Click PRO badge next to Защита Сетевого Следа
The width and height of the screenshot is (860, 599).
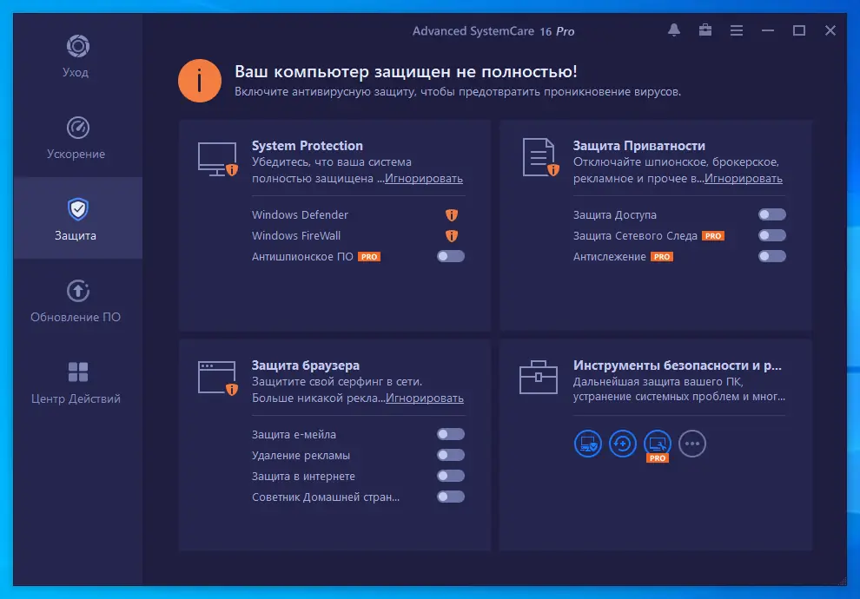[713, 235]
